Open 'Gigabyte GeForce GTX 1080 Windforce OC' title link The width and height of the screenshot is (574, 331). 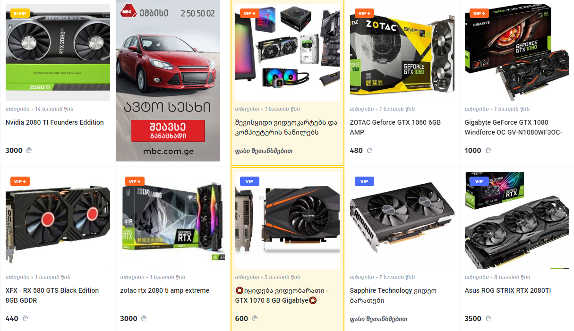tap(514, 127)
